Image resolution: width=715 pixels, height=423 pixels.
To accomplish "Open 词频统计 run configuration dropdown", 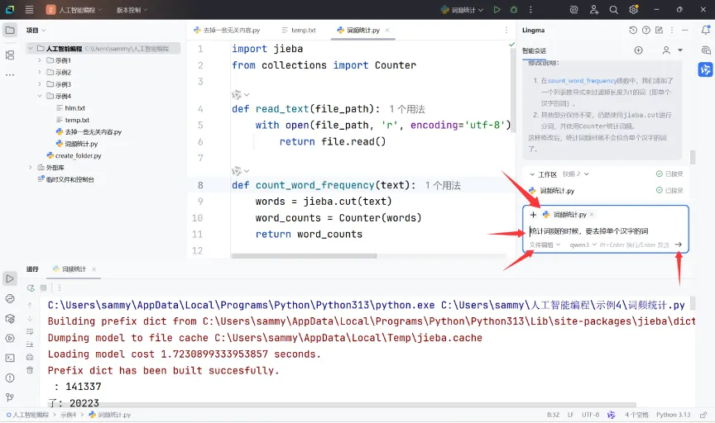I will tap(462, 10).
